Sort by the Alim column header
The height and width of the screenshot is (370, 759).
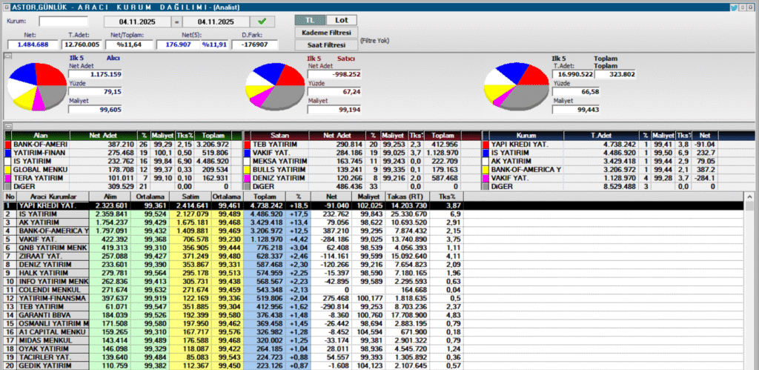point(109,196)
